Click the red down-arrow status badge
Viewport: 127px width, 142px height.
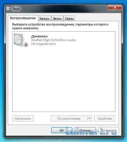pyautogui.click(x=26, y=45)
